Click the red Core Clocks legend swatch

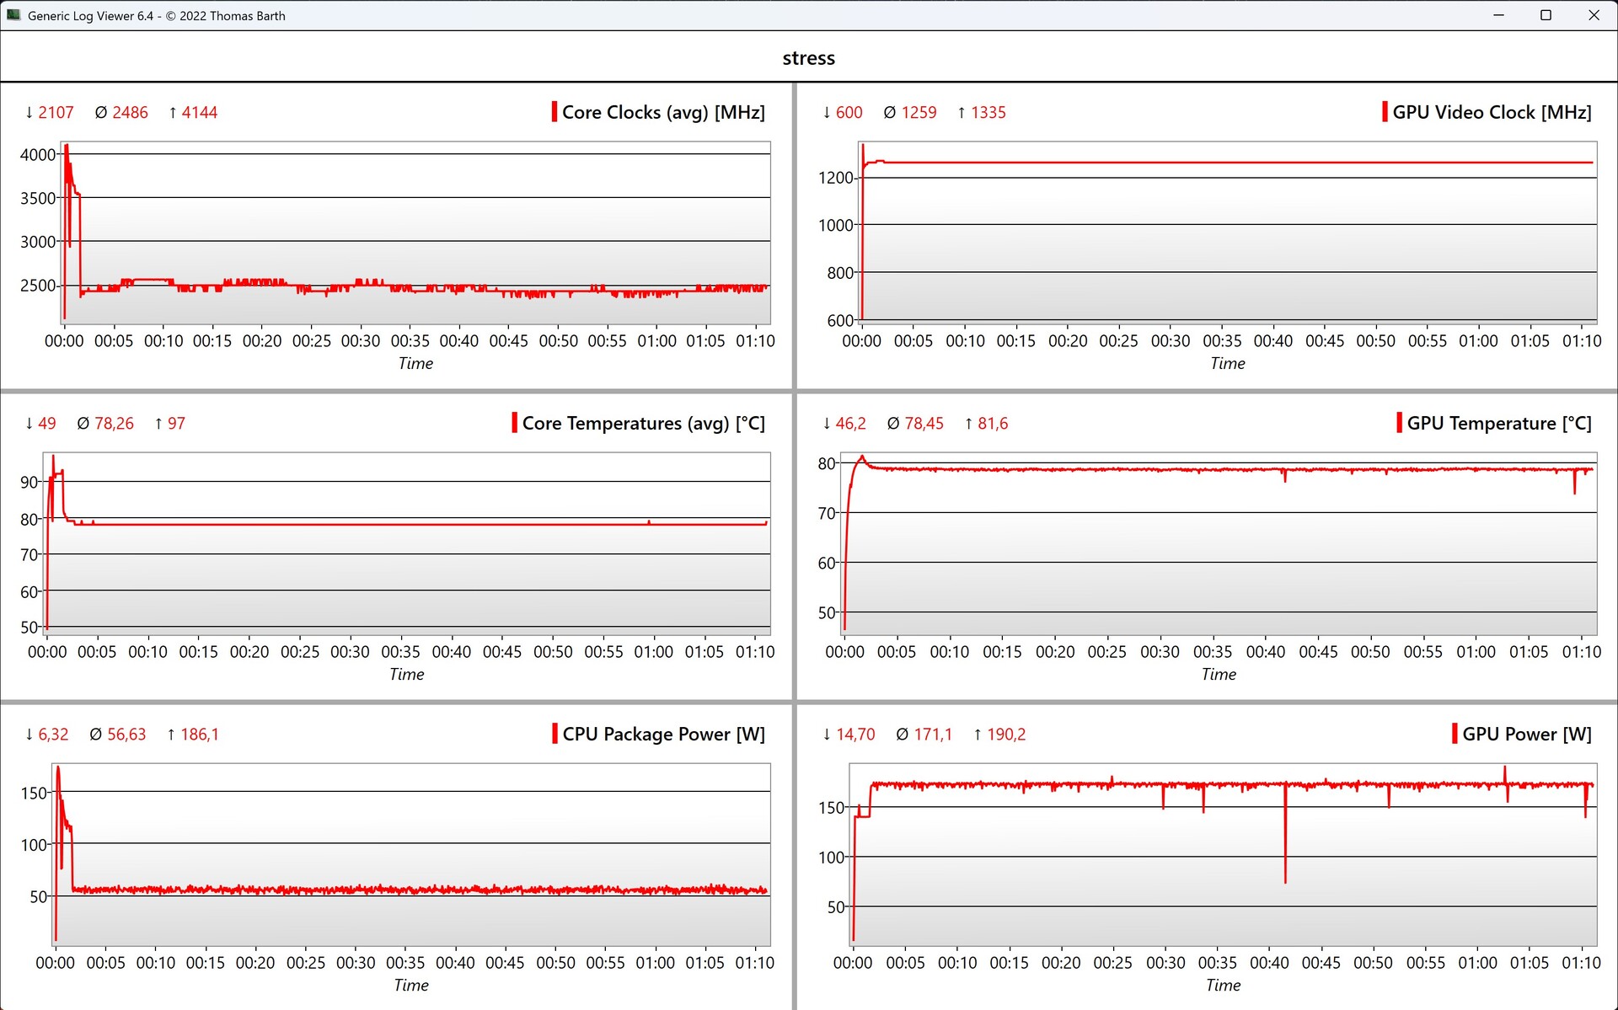(x=555, y=112)
